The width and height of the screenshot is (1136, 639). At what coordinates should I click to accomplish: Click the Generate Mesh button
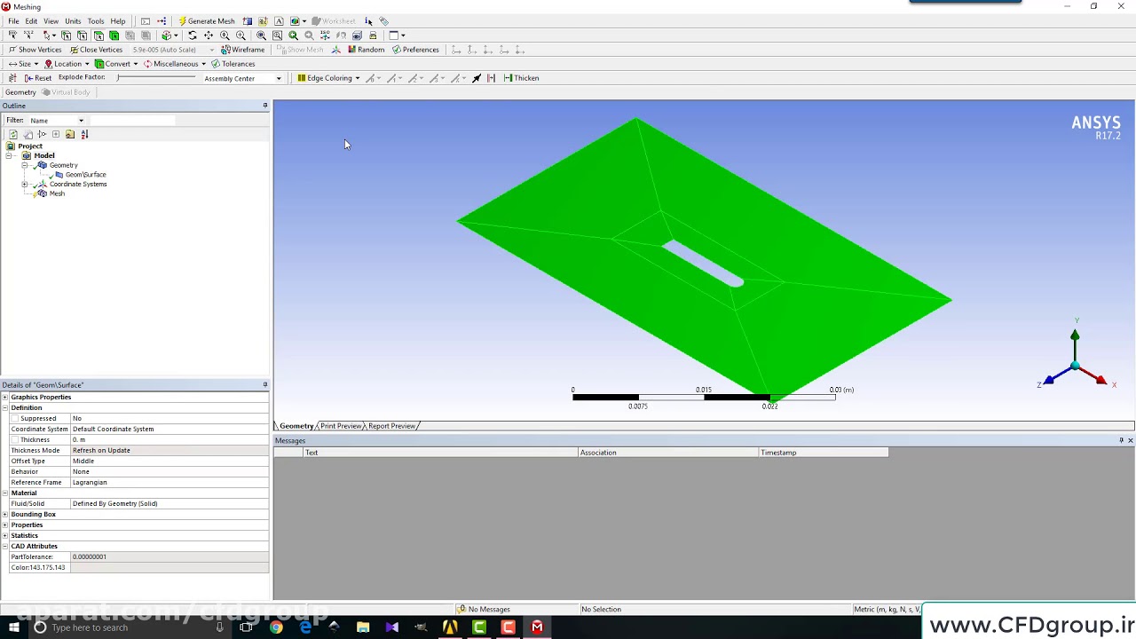206,21
